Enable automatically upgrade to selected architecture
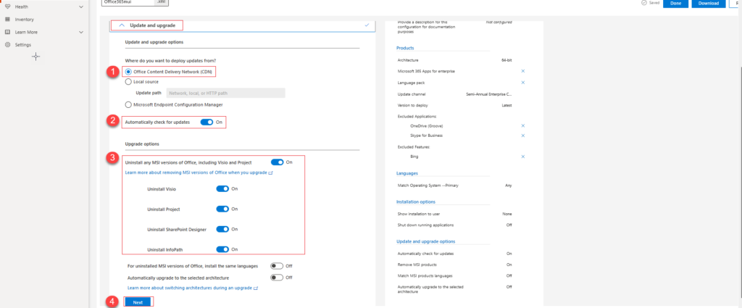Viewport: 742px width, 308px height. pyautogui.click(x=277, y=278)
